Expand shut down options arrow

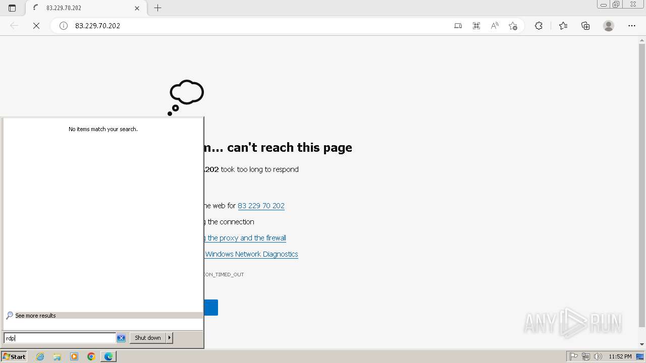tap(170, 338)
